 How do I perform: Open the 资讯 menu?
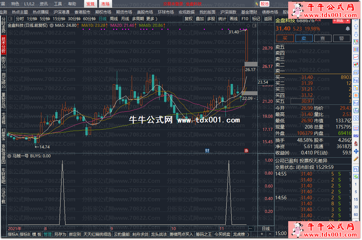tap(44, 4)
